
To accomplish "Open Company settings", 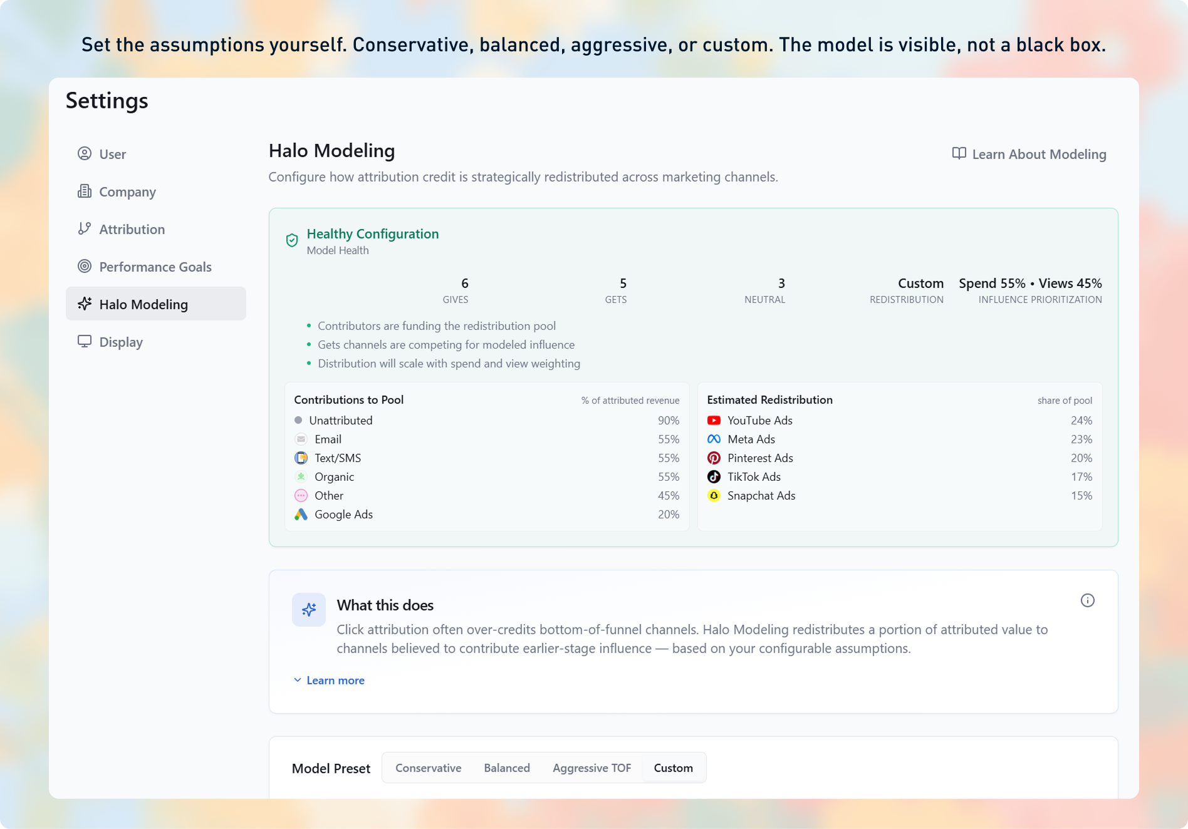I will tap(156, 191).
